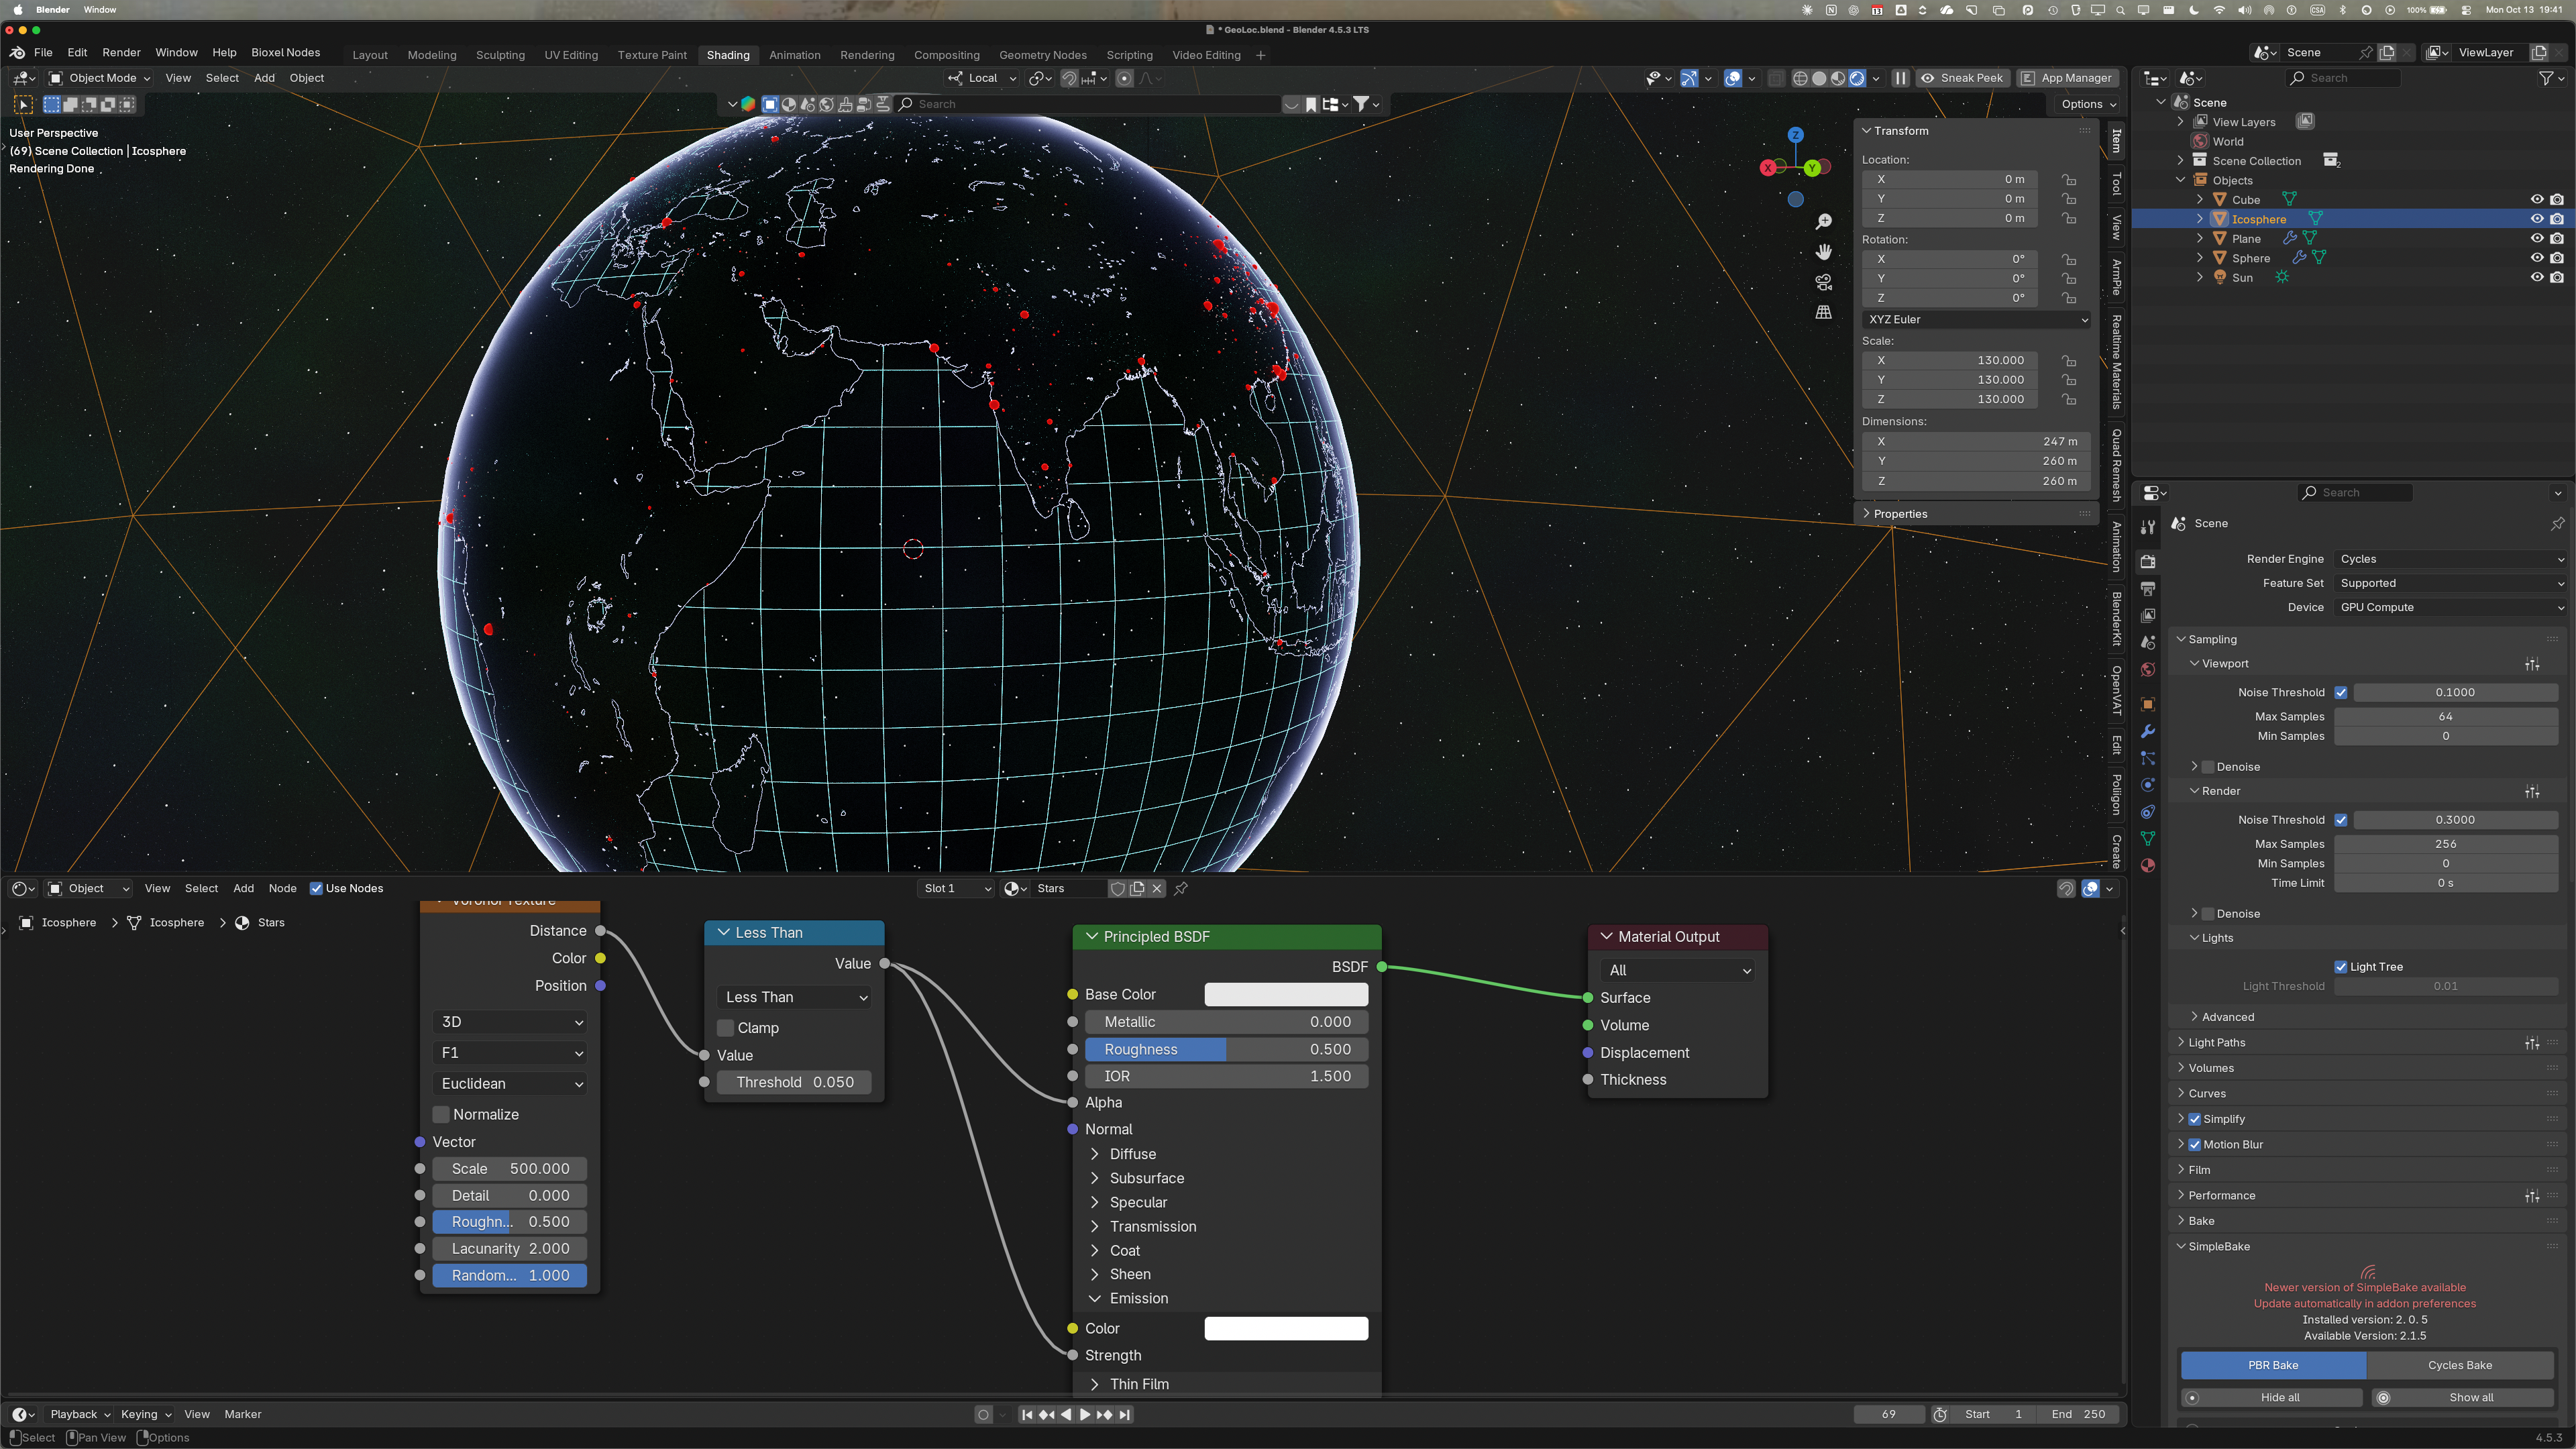Click the zoom magnifier gizmo in viewport

(1824, 221)
